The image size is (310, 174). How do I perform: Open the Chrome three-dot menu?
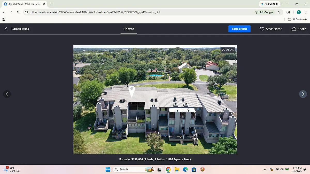pos(305,12)
